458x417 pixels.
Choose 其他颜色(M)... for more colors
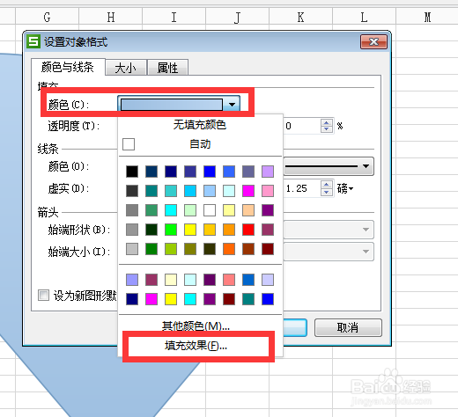coord(196,326)
